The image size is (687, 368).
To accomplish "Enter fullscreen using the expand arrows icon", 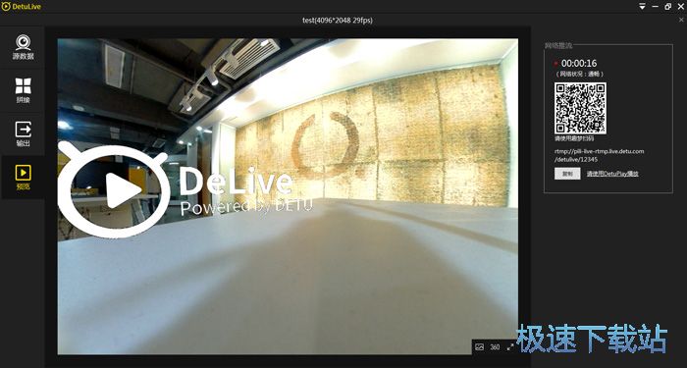I will pyautogui.click(x=510, y=347).
